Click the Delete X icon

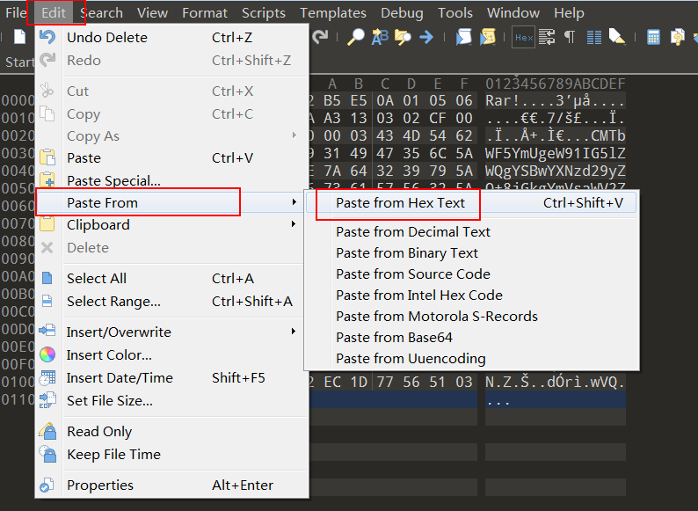point(47,247)
